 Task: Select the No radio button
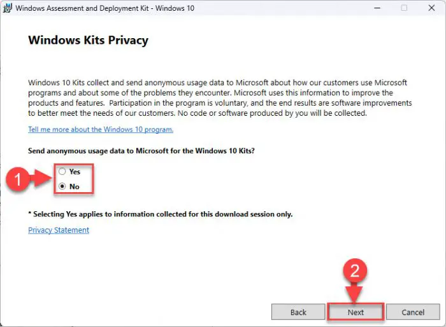click(62, 186)
